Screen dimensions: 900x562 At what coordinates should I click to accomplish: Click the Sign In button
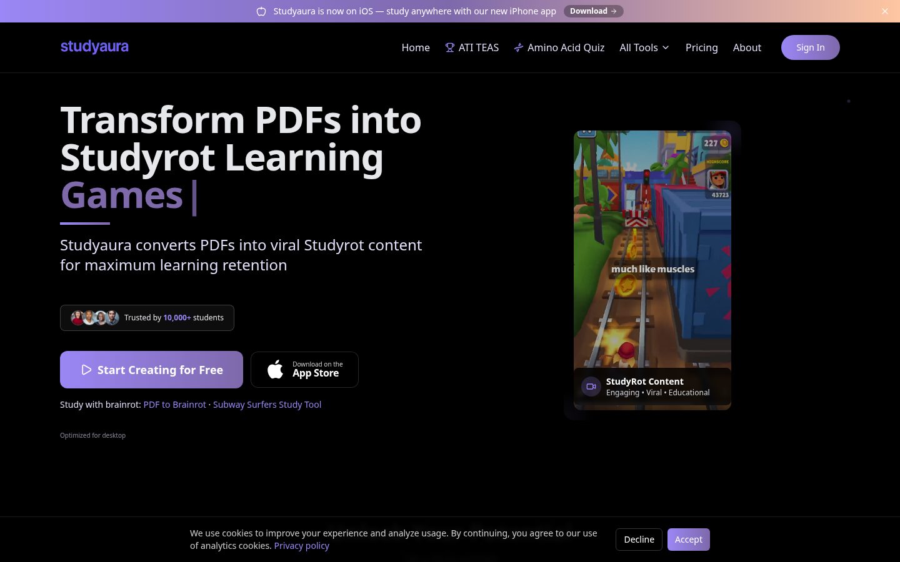click(x=810, y=47)
